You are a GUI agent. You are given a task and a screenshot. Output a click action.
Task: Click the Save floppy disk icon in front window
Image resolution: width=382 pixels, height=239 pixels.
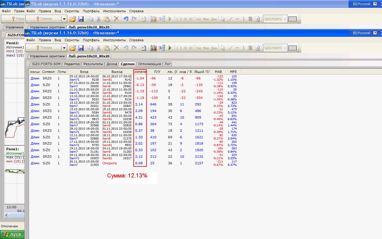click(81, 48)
